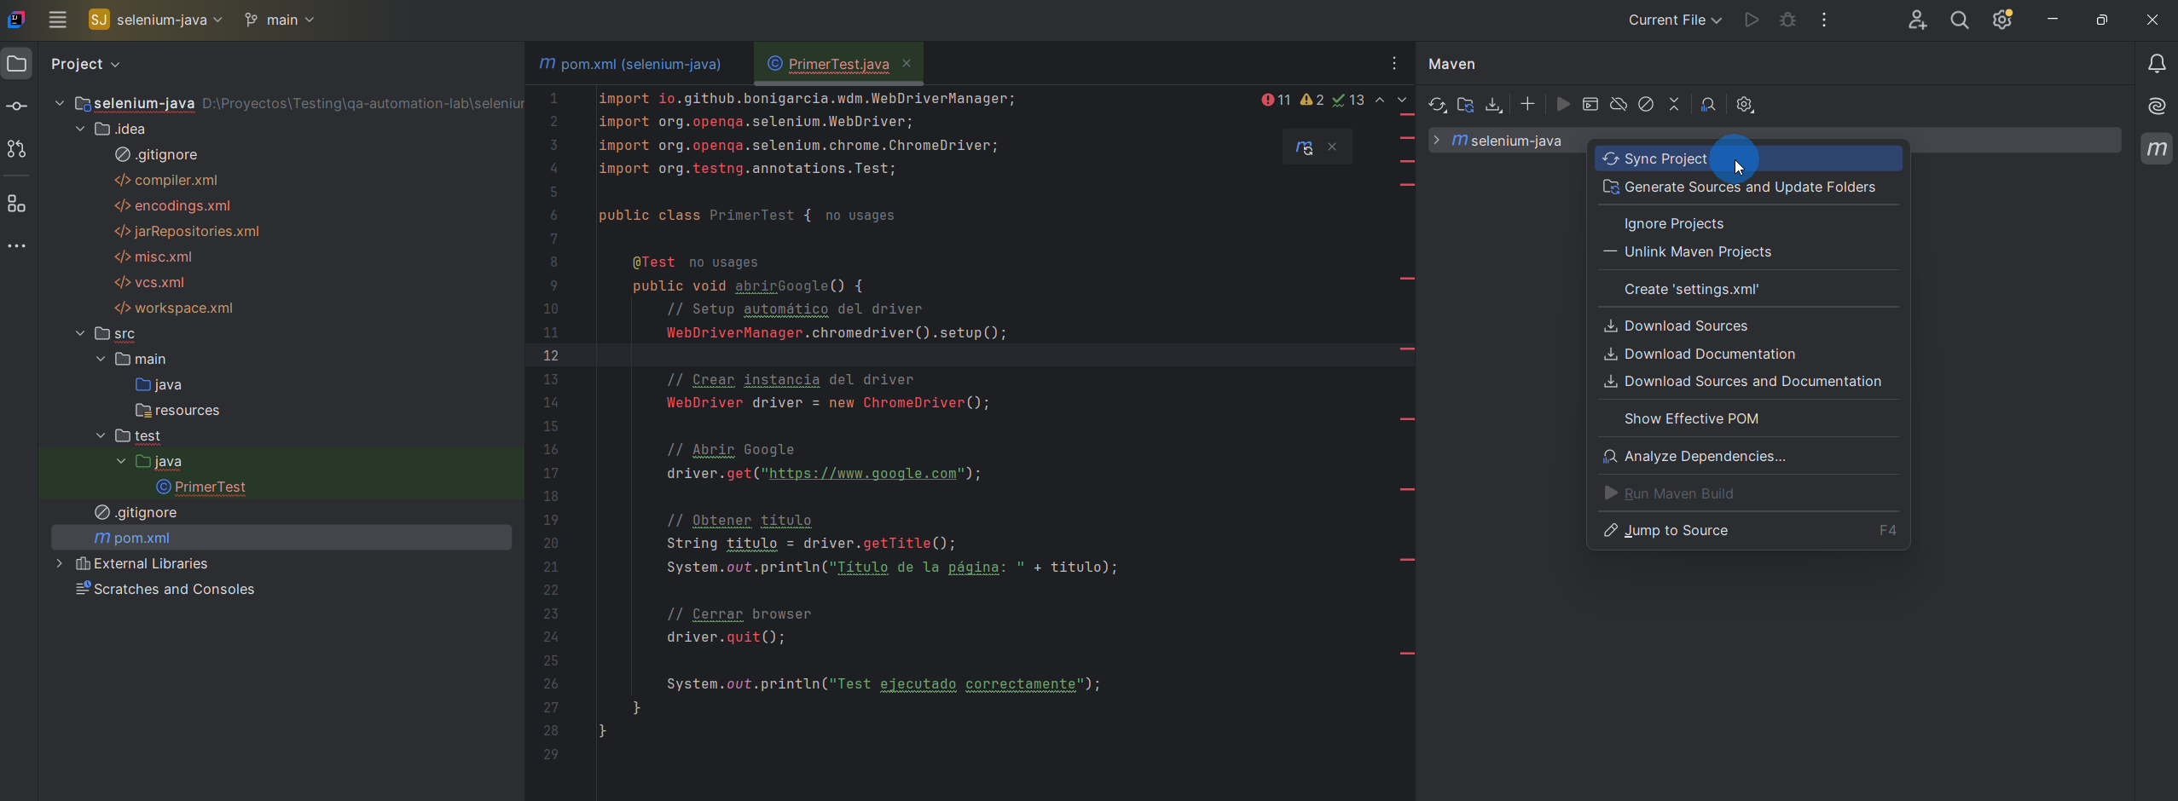Viewport: 2178px width, 801px height.
Task: Open the Current File run configuration dropdown
Action: (1672, 19)
